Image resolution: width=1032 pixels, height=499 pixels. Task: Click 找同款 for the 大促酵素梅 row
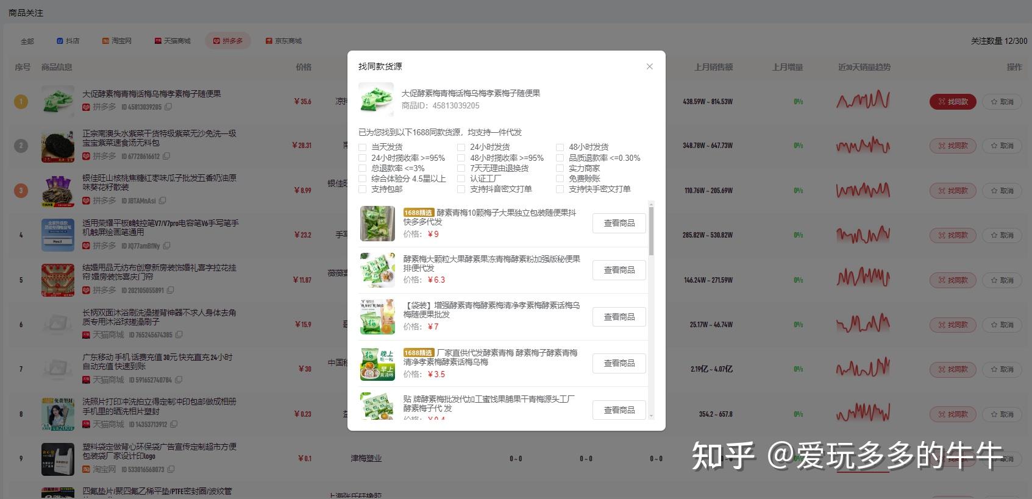[x=953, y=102]
